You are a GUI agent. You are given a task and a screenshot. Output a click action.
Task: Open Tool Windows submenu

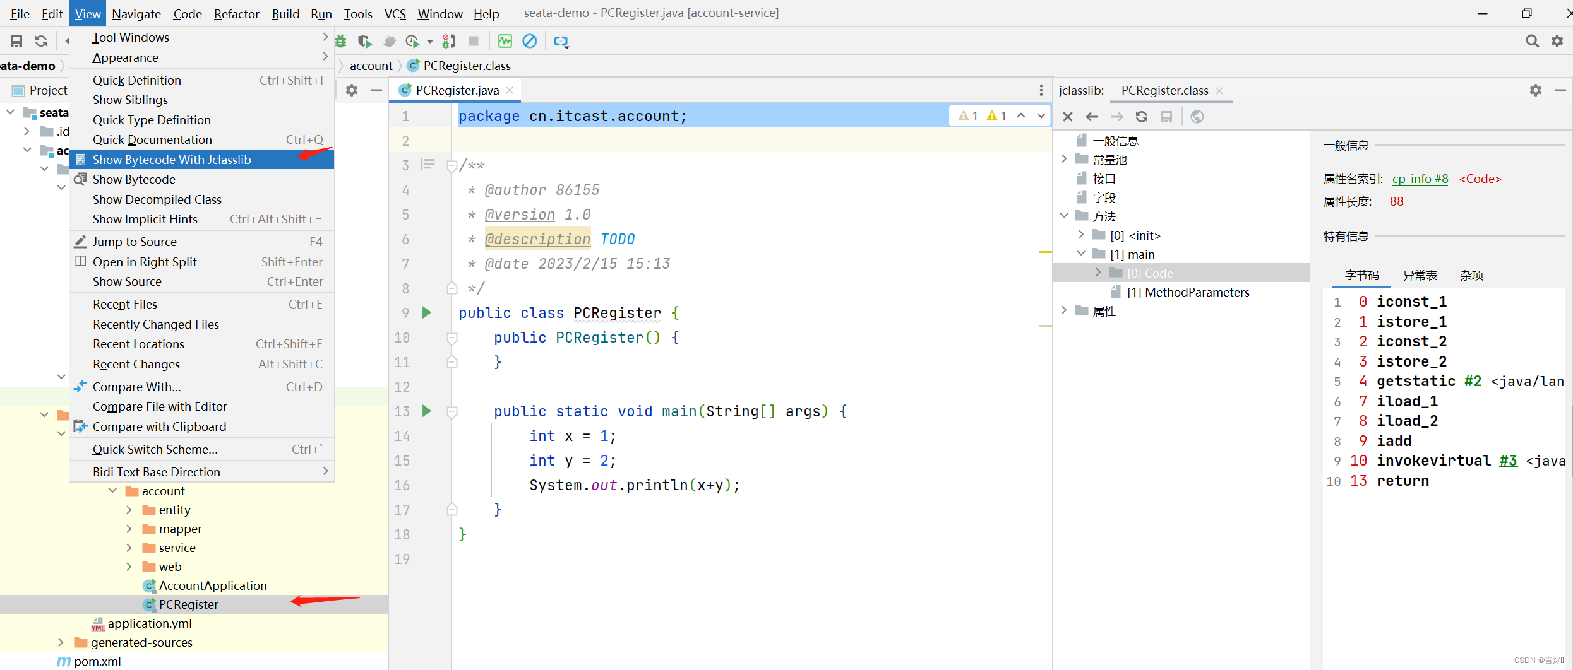tap(201, 37)
